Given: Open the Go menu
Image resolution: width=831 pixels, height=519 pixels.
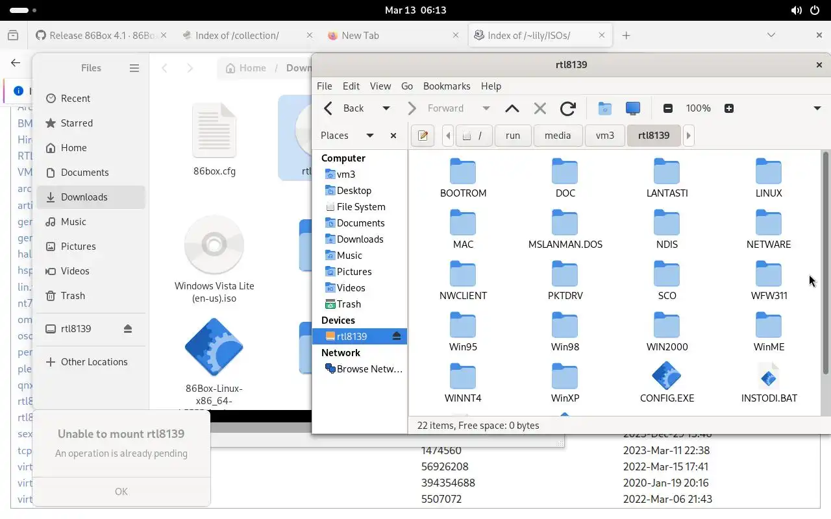Looking at the screenshot, I should pos(407,86).
